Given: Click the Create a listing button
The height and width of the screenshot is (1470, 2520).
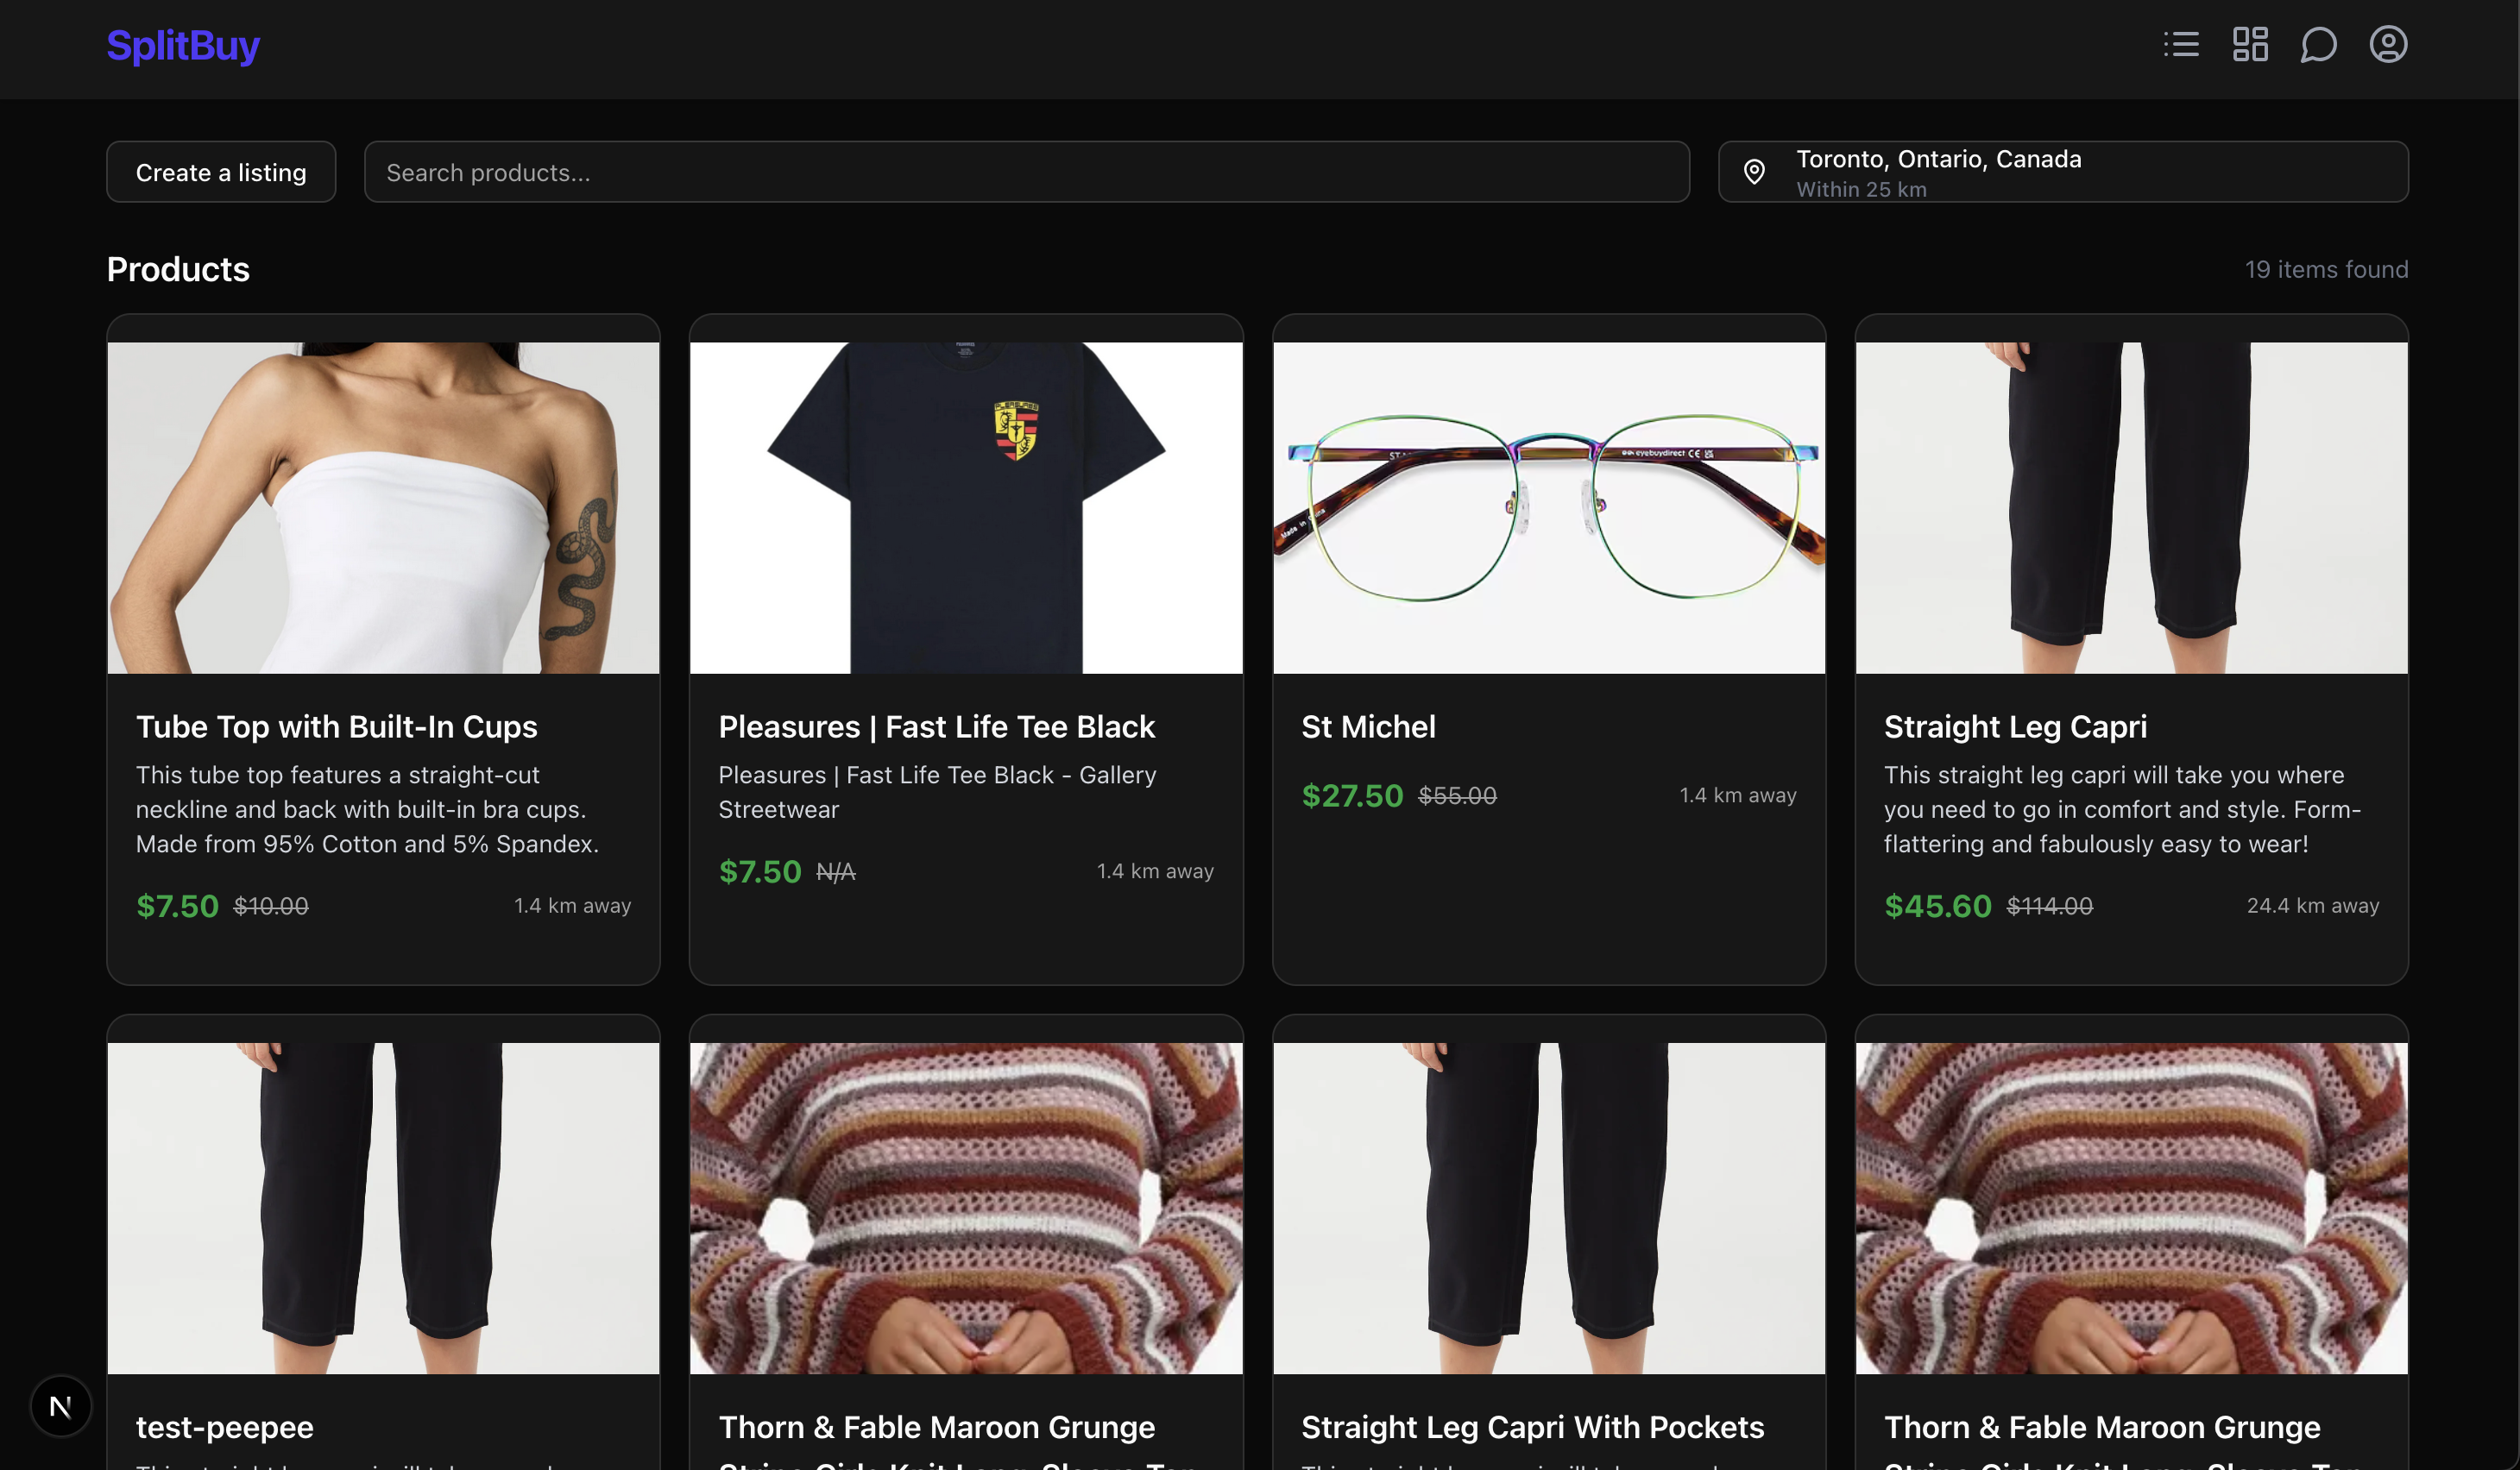Looking at the screenshot, I should click(221, 172).
